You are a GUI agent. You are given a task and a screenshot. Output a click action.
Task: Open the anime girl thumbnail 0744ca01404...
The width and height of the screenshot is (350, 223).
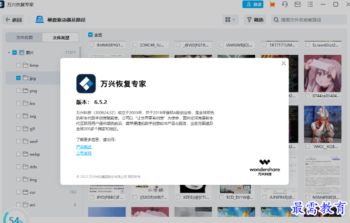[322, 73]
